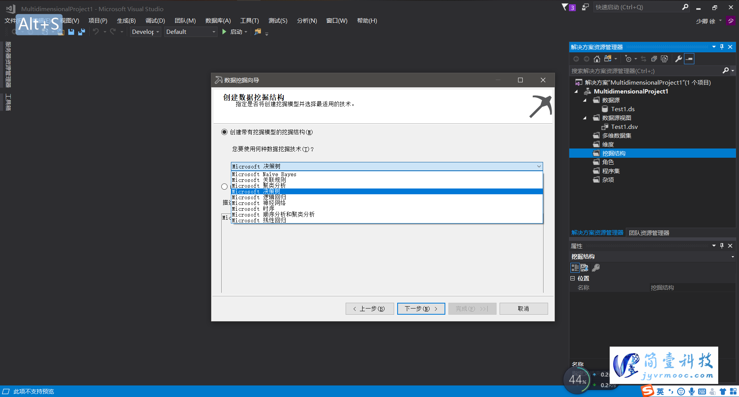Open the Develop configuration dropdown
The width and height of the screenshot is (739, 397).
(x=145, y=32)
